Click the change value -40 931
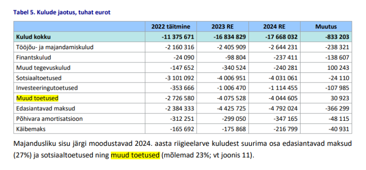This screenshot has width=366, height=170. pyautogui.click(x=339, y=129)
